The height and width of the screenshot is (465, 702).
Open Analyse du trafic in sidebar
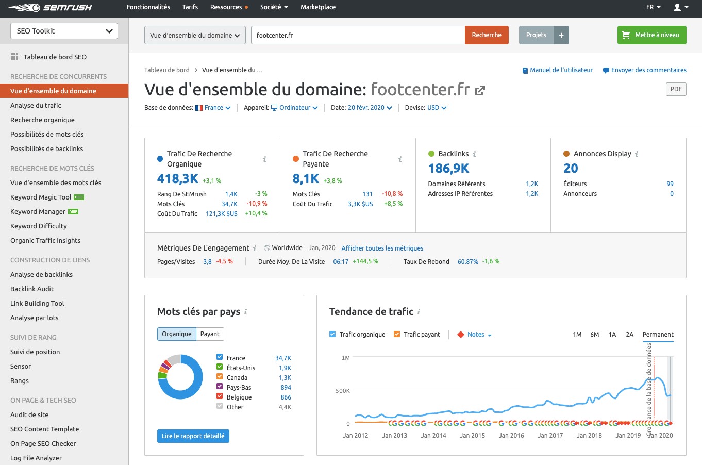[36, 105]
